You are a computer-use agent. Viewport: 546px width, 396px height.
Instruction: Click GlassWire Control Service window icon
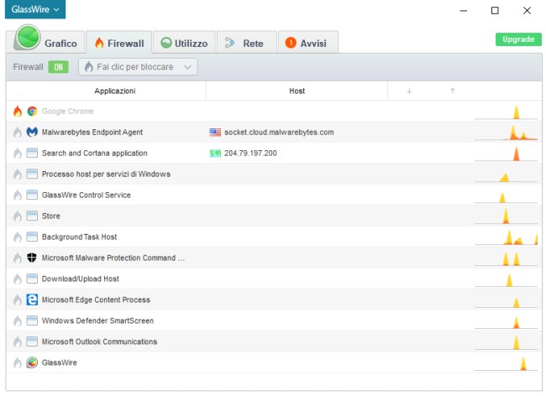(x=32, y=195)
